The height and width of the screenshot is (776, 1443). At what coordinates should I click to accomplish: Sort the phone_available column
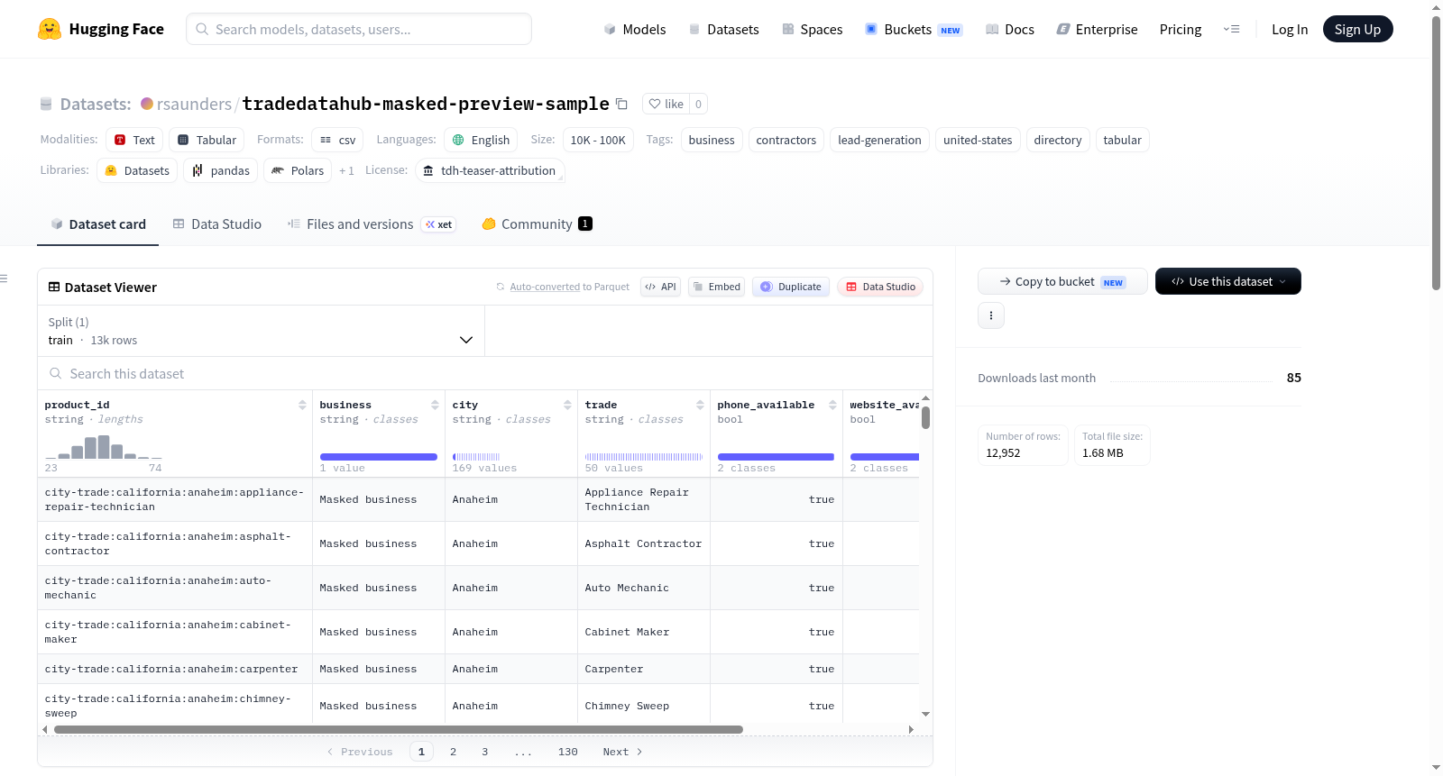(832, 405)
